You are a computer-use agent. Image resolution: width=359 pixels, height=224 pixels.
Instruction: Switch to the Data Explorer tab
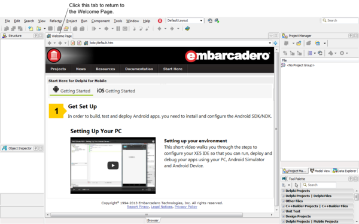coord(345,171)
